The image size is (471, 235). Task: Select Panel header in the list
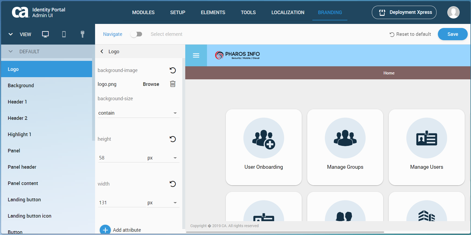point(47,167)
